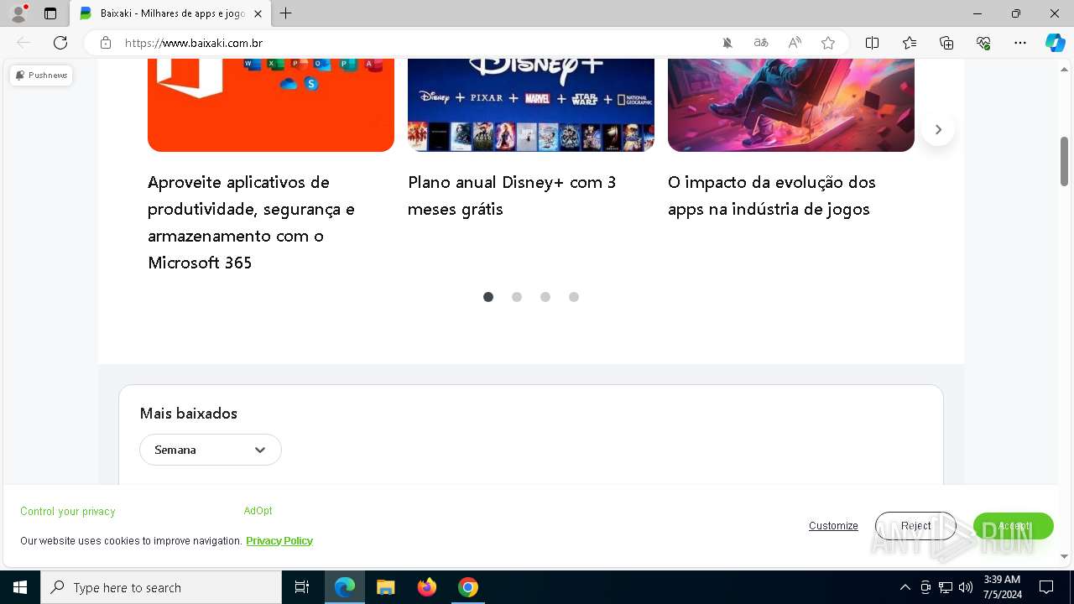Viewport: 1074px width, 604px height.
Task: View site information lock icon
Action: click(106, 43)
